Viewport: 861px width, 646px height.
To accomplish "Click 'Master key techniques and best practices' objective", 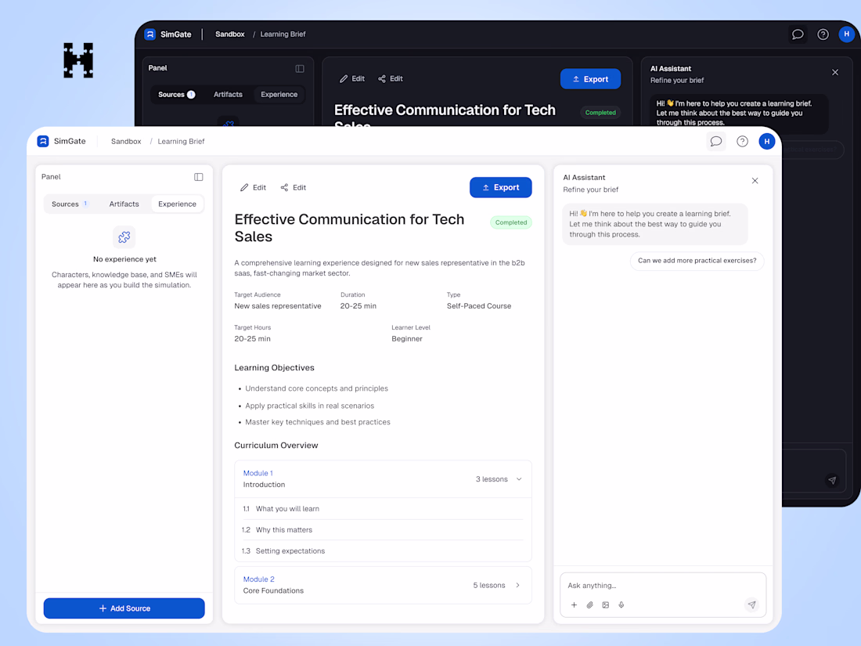I will pyautogui.click(x=317, y=422).
